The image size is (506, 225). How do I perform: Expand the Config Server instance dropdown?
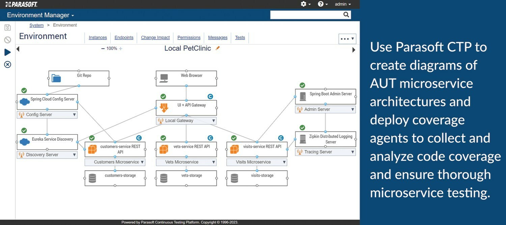(x=74, y=115)
